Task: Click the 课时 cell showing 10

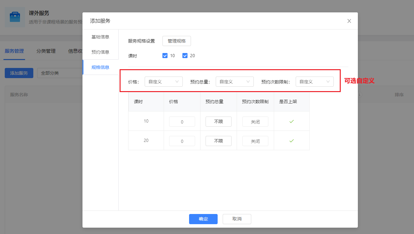Action: [x=146, y=121]
